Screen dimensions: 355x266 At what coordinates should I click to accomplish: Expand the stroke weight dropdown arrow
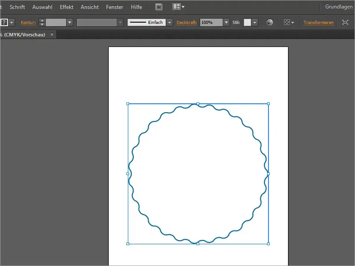(x=70, y=23)
